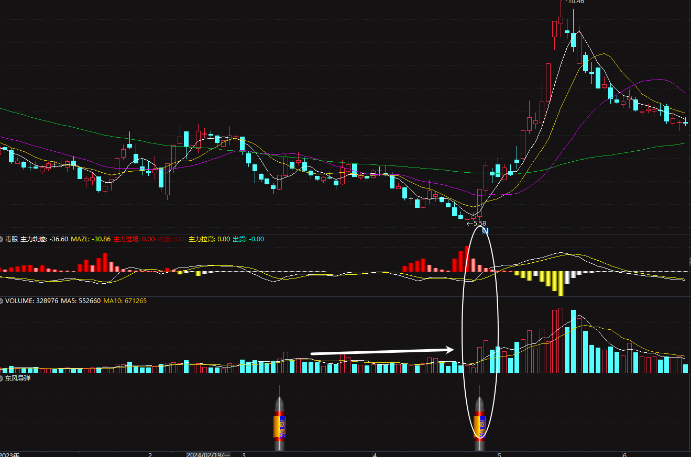Click the 2024/02/19 date marker on time axis

(x=208, y=454)
